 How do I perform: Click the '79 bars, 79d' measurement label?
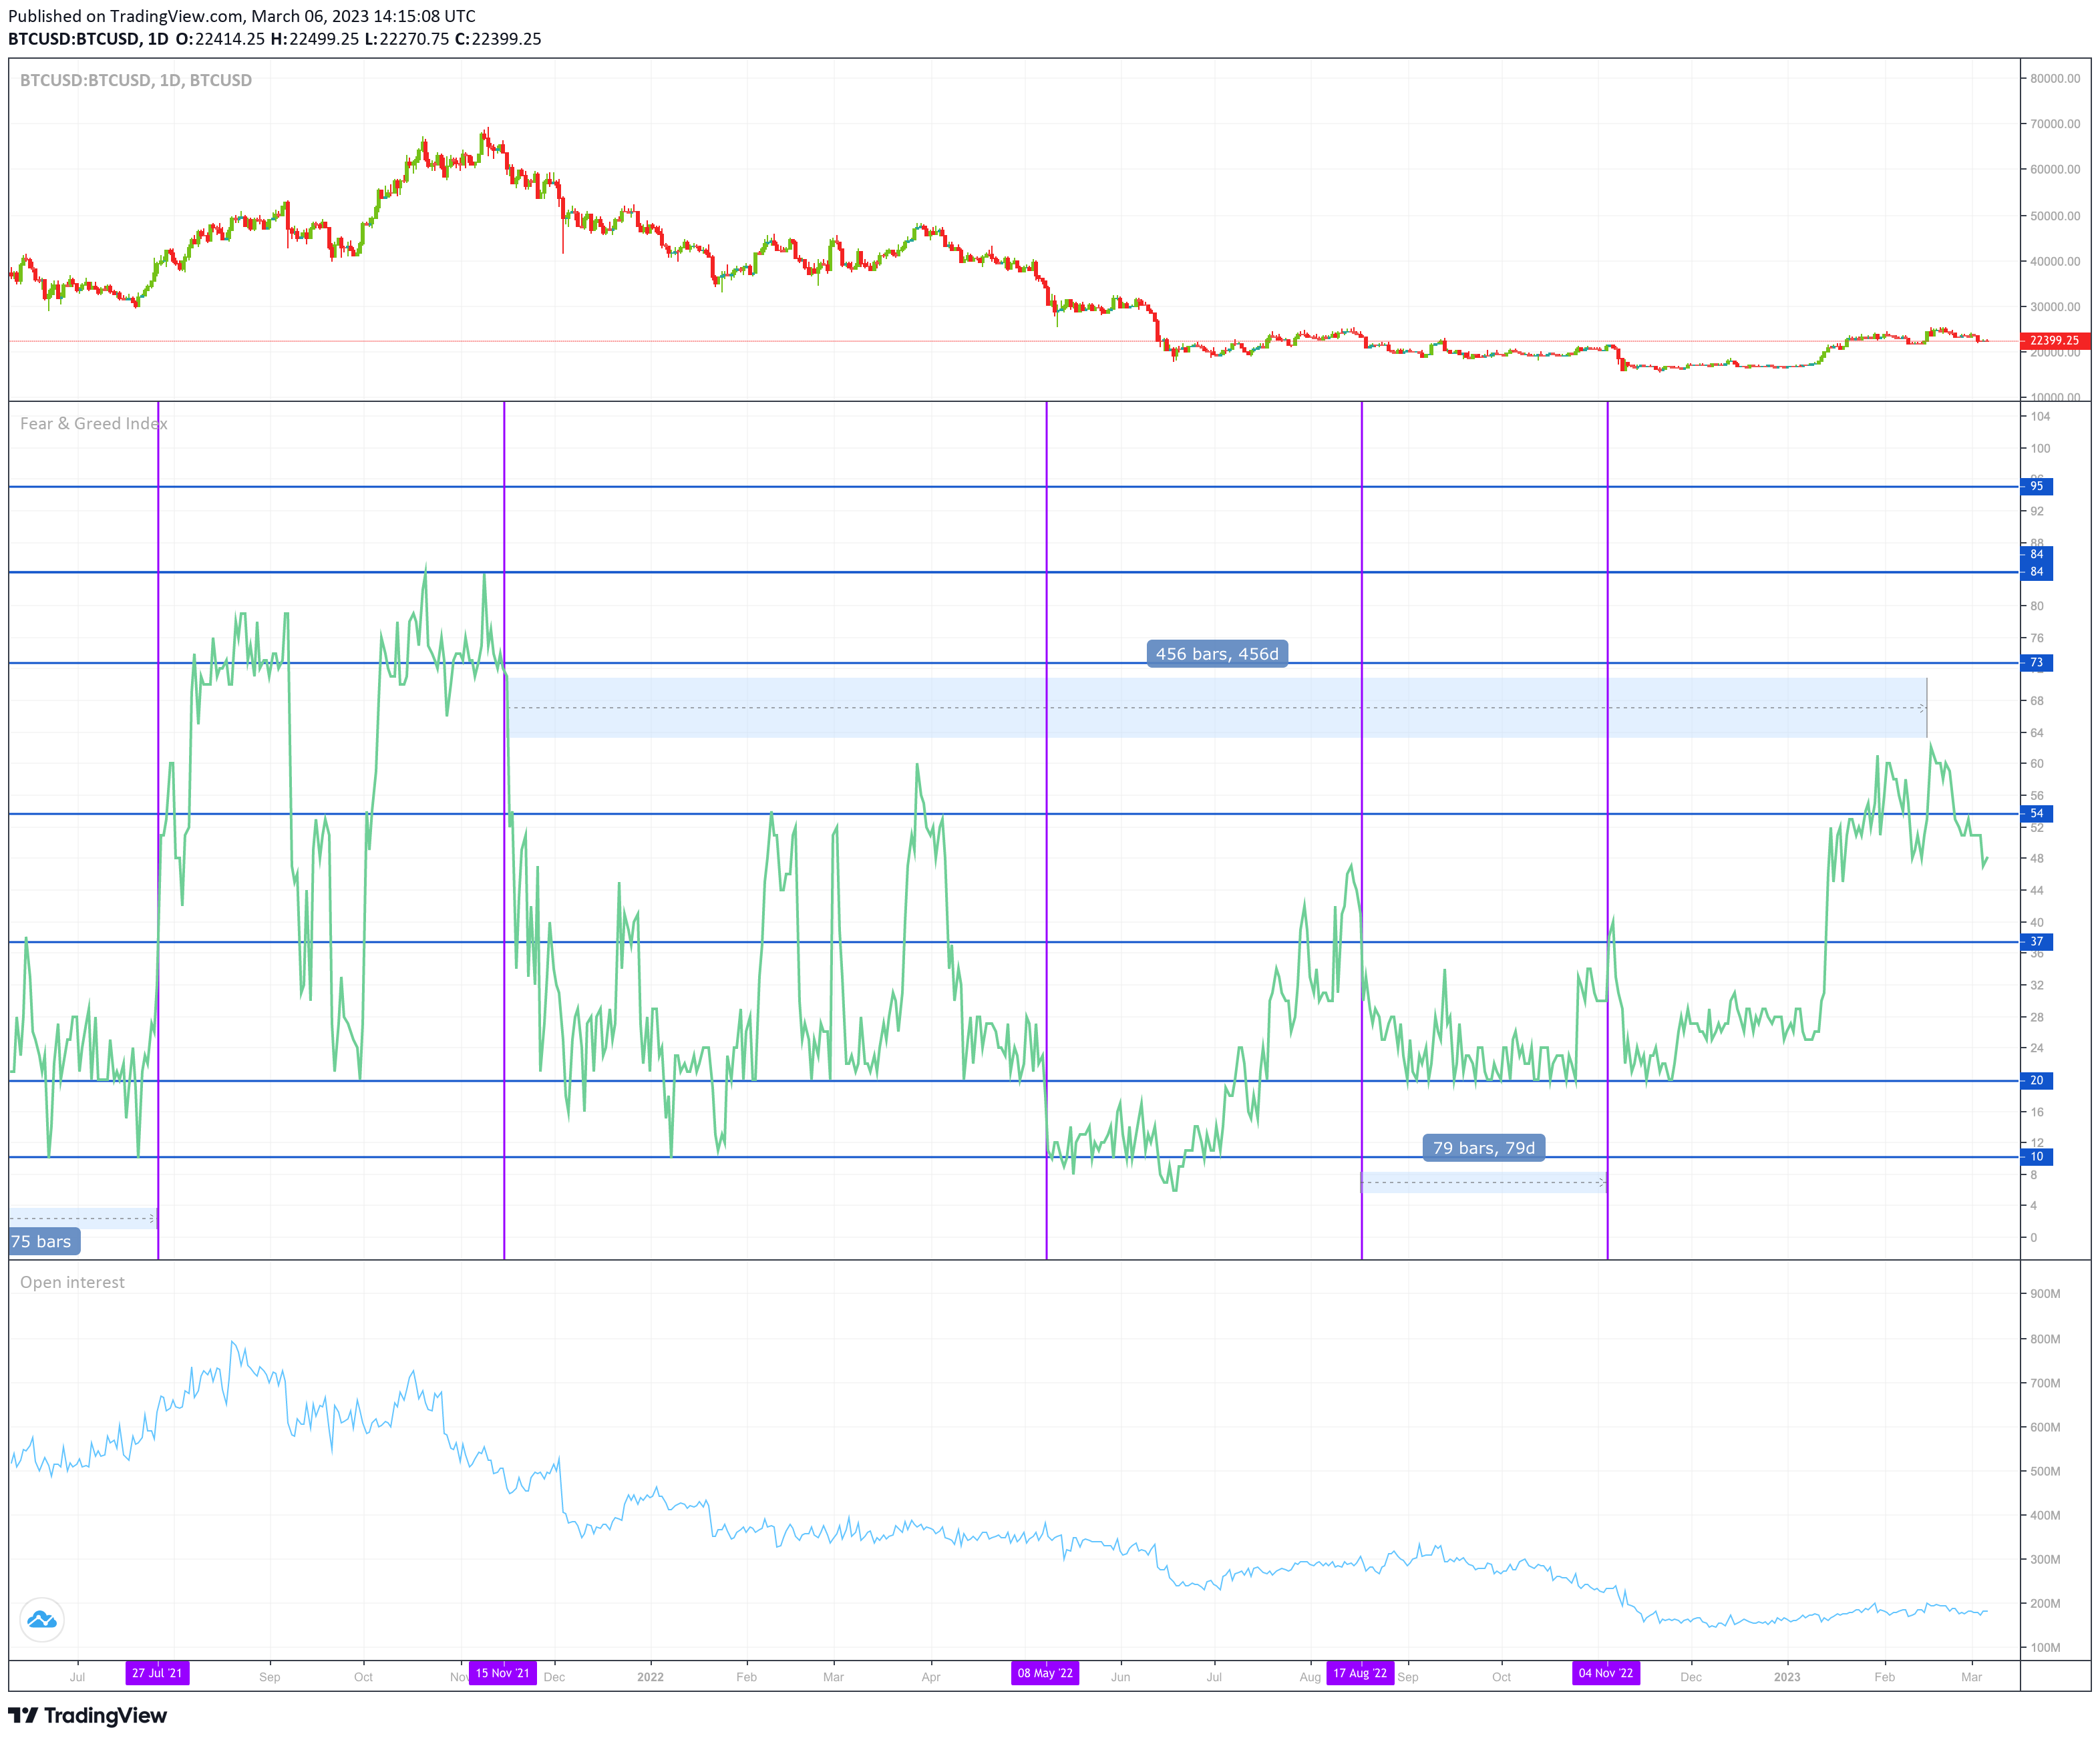tap(1484, 1147)
